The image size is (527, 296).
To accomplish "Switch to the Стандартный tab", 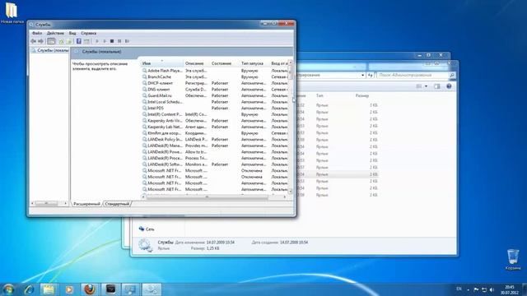I will point(117,204).
